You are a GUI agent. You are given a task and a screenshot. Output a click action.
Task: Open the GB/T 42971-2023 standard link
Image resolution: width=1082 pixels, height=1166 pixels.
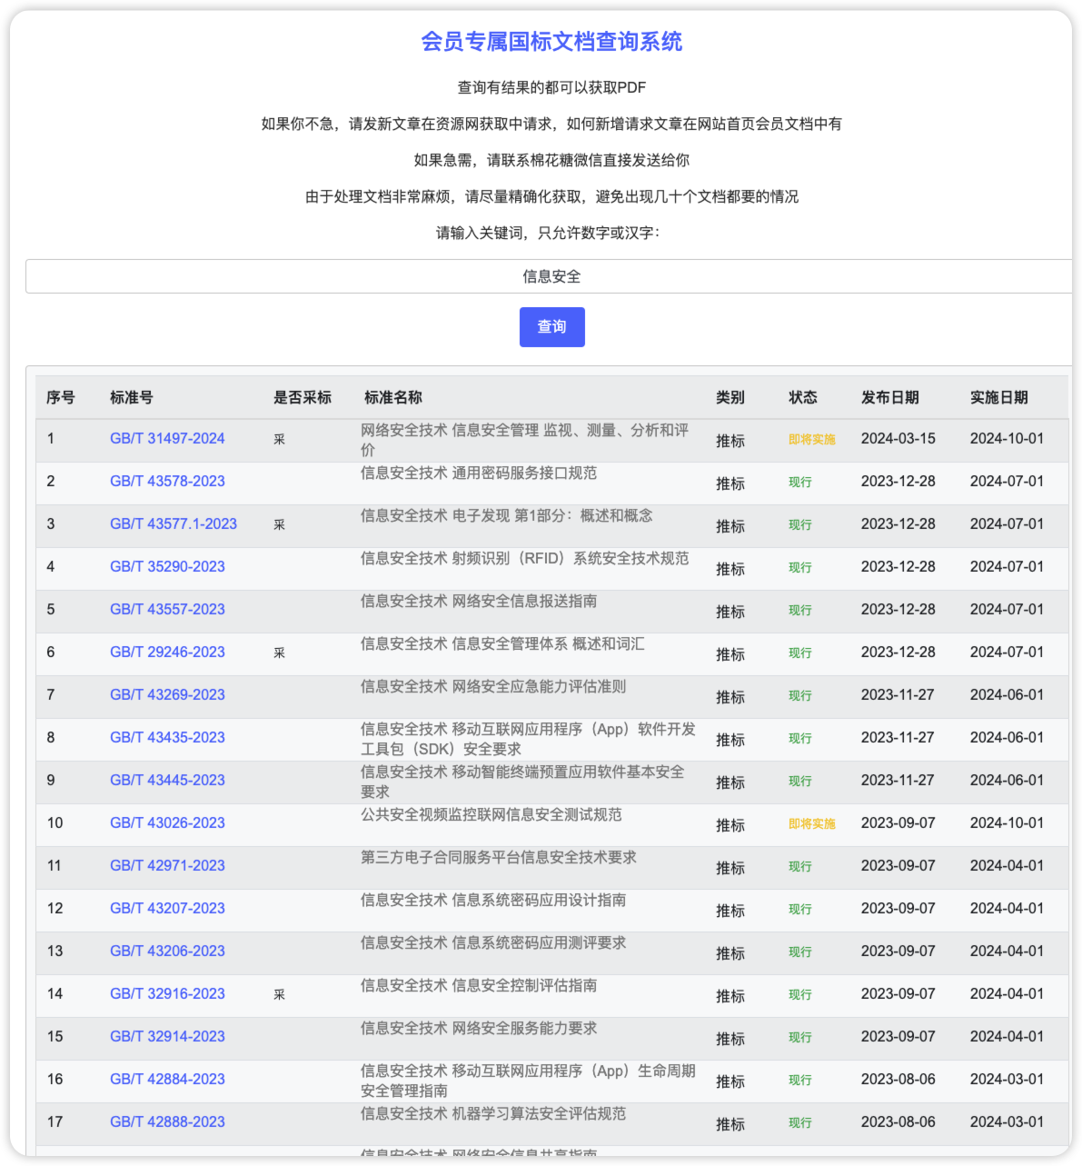pos(167,865)
